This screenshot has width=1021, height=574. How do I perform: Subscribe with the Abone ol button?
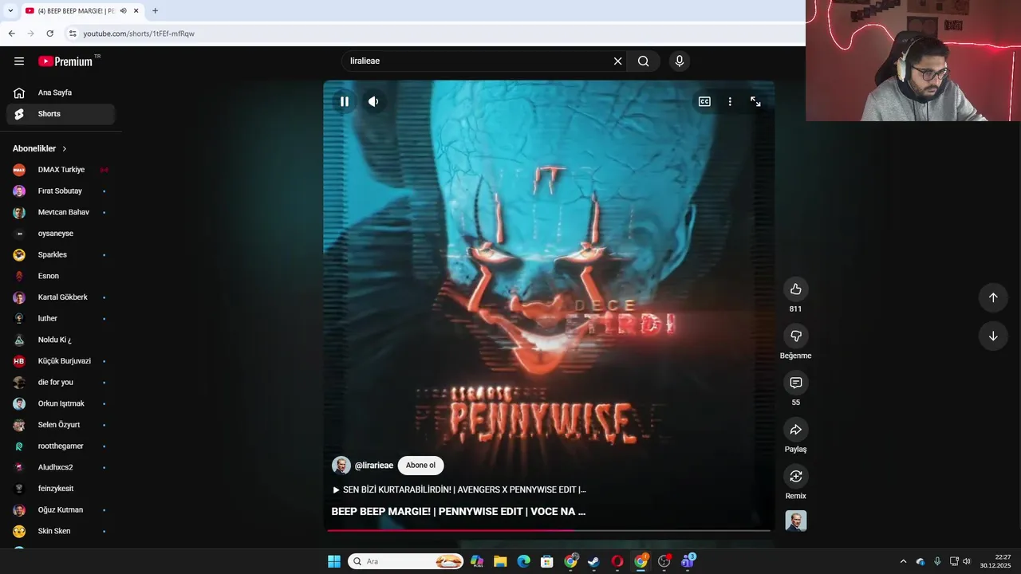420,466
